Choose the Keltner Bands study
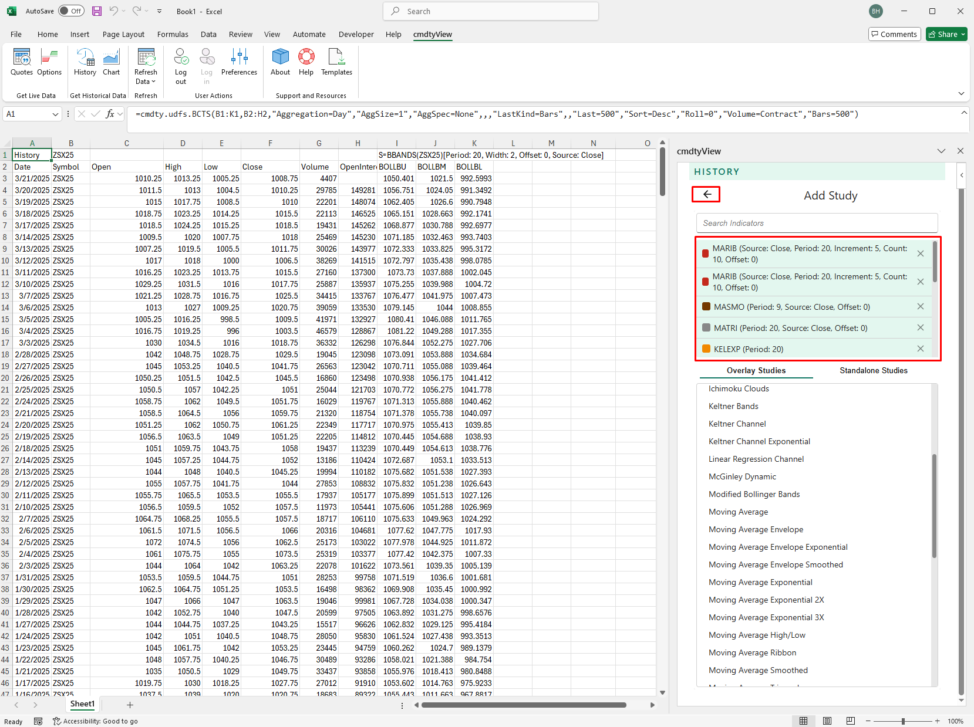Viewport: 974px width, 727px height. pos(733,406)
